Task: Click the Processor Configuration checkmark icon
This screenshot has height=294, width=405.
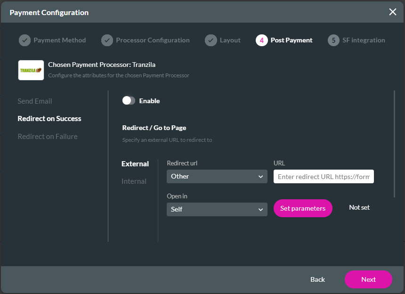Action: [107, 40]
